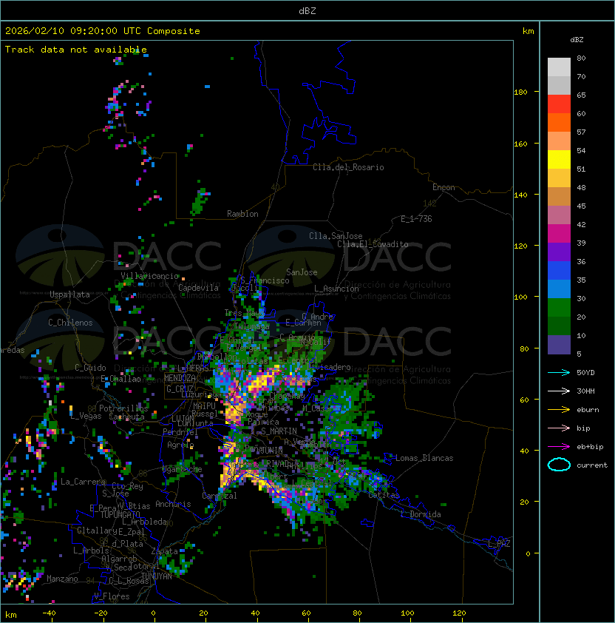Select the 'S_MARTIN' map label
This screenshot has width=615, height=623.
point(279,431)
